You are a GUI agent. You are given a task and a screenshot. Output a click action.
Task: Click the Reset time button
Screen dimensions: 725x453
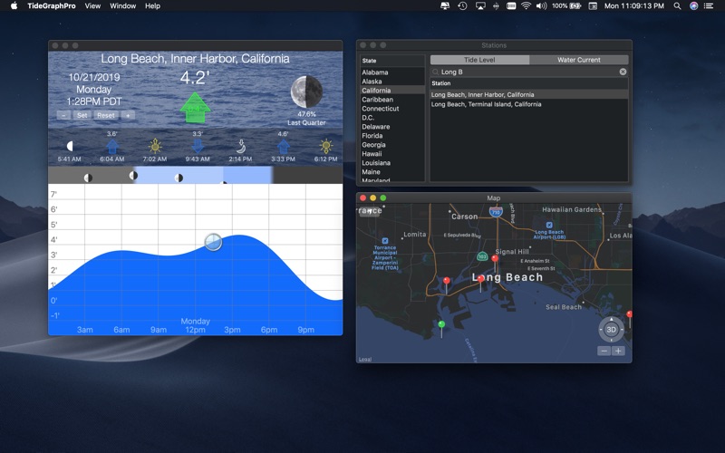(105, 115)
